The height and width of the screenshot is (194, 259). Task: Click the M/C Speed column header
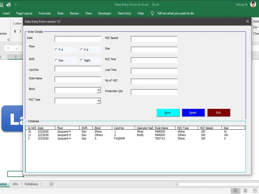point(210,128)
